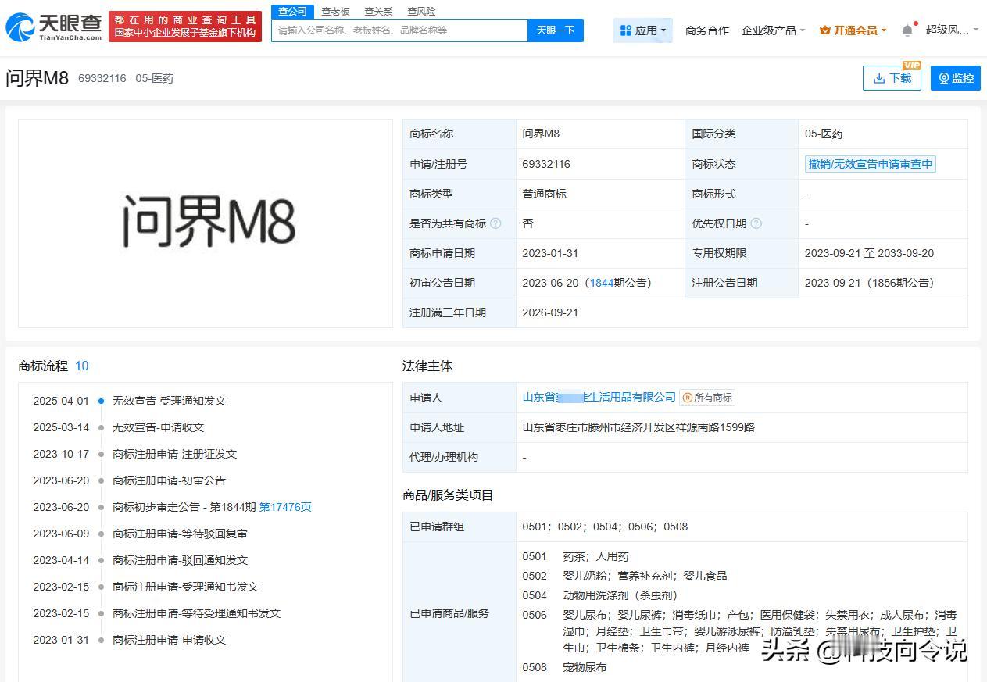Image resolution: width=987 pixels, height=682 pixels.
Task: Click the notification bell icon
Action: point(907,30)
